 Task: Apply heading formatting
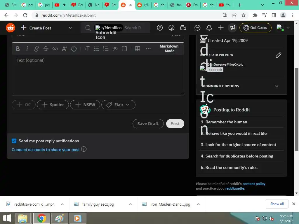click(87, 49)
